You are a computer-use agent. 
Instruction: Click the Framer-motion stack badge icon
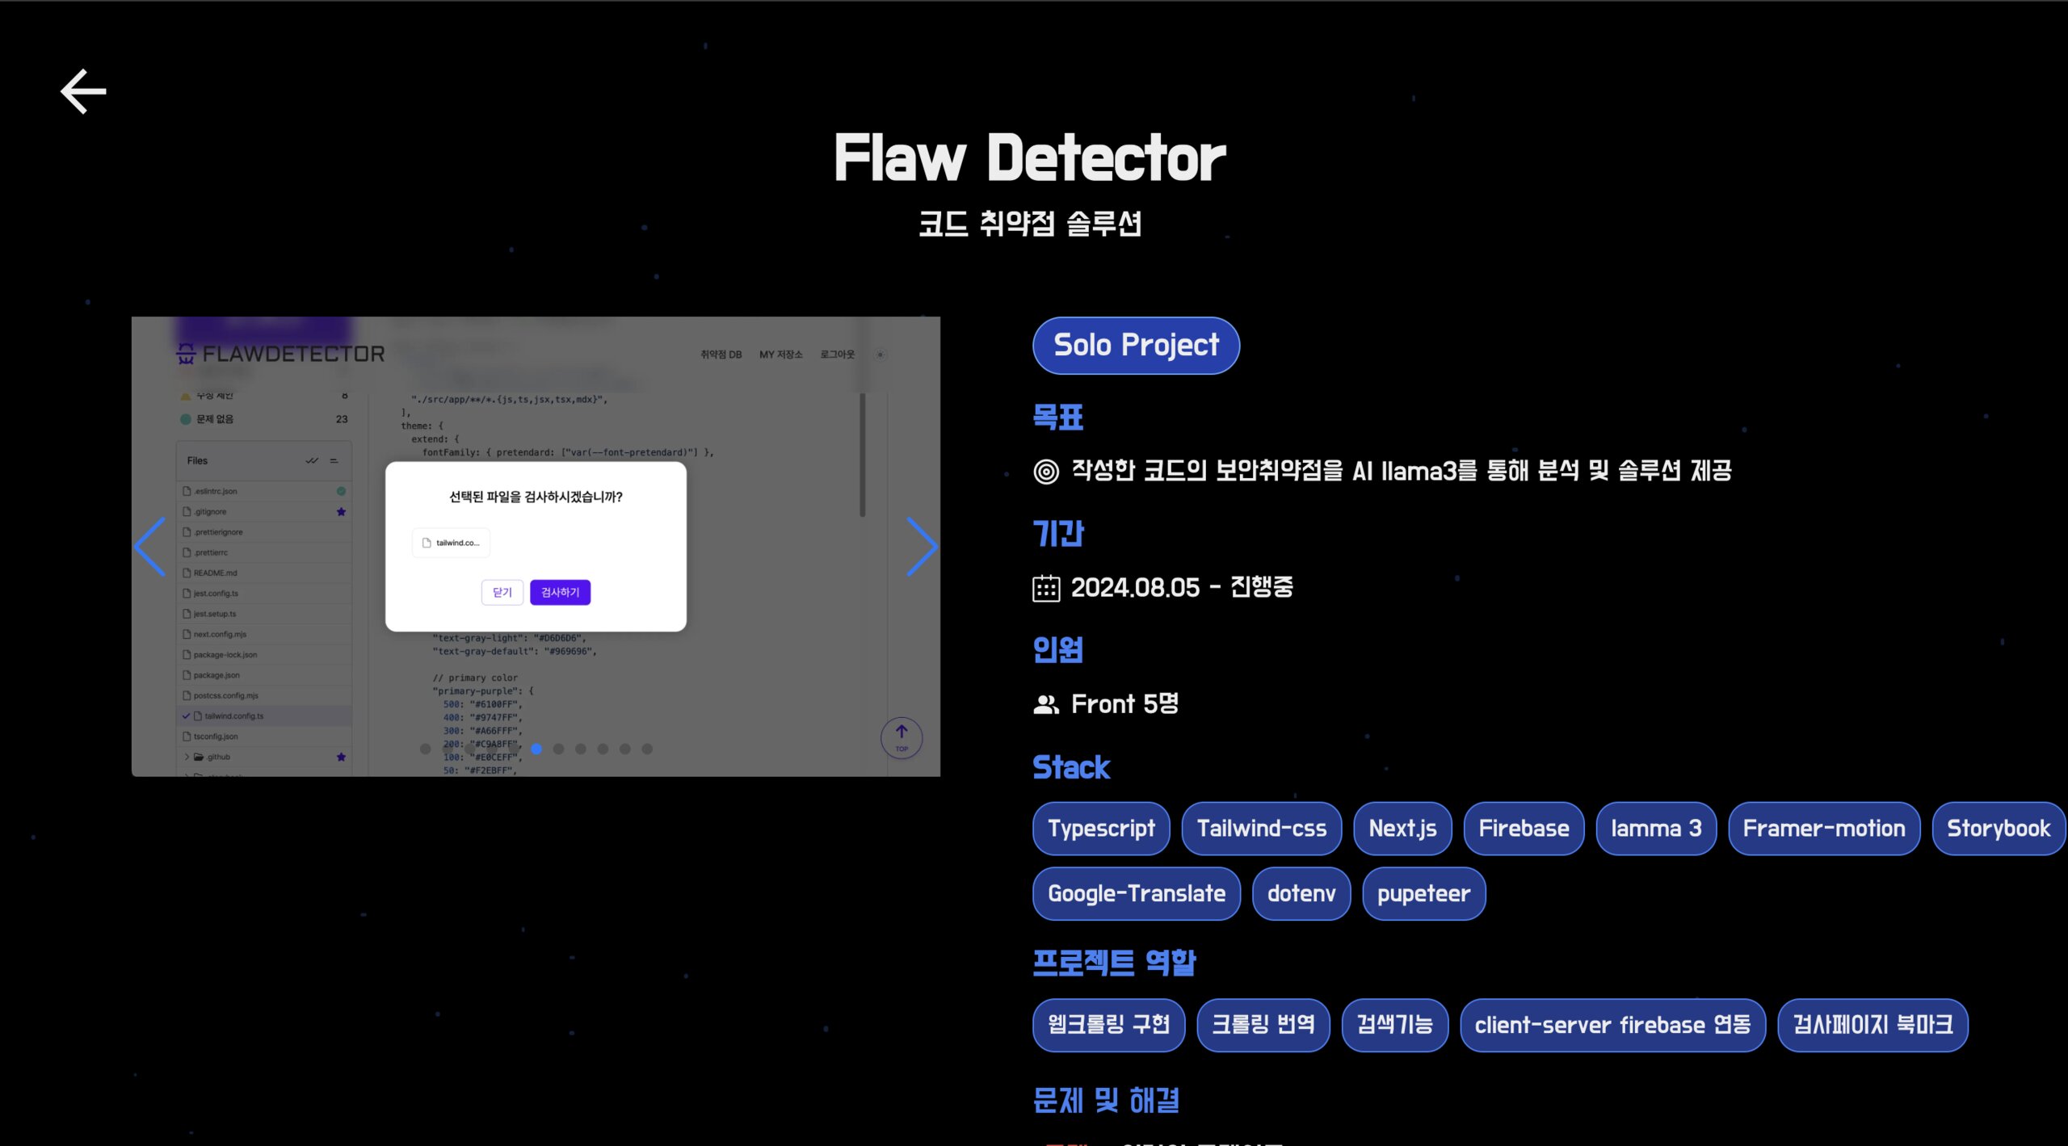coord(1822,829)
